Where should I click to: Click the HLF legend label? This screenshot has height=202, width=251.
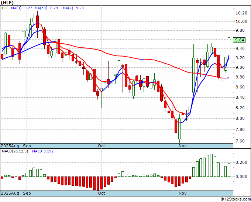[5, 8]
